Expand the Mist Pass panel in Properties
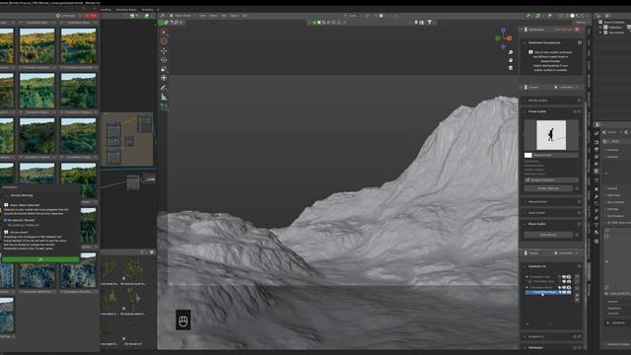 [x=614, y=195]
